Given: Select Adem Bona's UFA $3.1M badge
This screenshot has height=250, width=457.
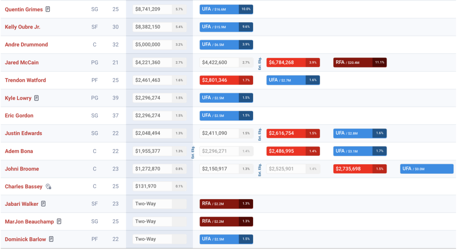Looking at the screenshot, I should pyautogui.click(x=360, y=151).
